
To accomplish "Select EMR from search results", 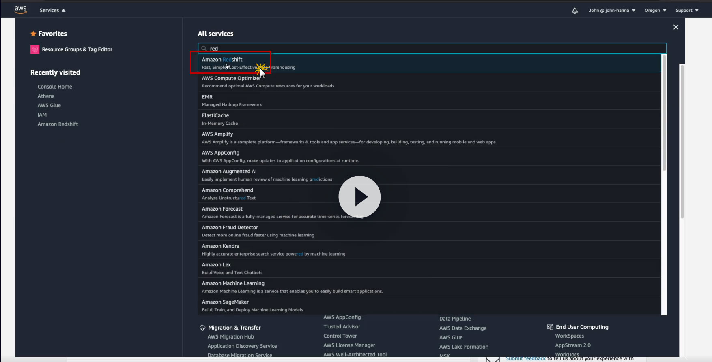I will click(429, 100).
